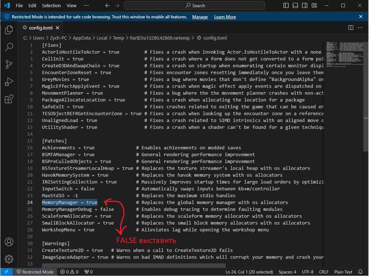This screenshot has height=276, width=369.
Task: Open the Search view in activity bar
Action: click(x=9, y=47)
